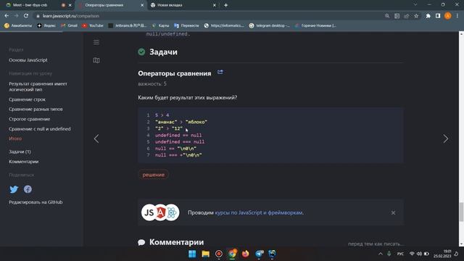The image size is (464, 261).
Task: Open the Gmail bookmark
Action: click(x=70, y=26)
